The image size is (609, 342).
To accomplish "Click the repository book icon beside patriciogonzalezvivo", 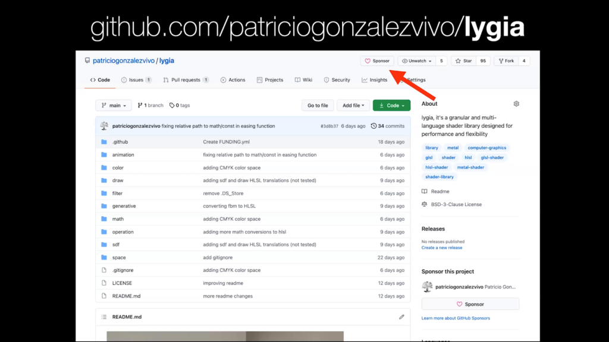I will pyautogui.click(x=87, y=61).
